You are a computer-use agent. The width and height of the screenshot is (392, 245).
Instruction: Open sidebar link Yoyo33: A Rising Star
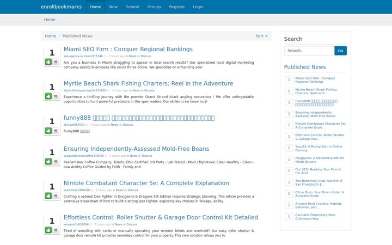tap(318, 148)
